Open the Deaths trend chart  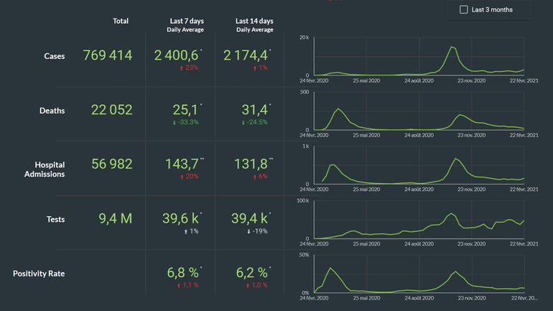coord(419,111)
